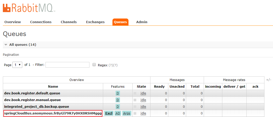Sort by deliver / get column

234,87
